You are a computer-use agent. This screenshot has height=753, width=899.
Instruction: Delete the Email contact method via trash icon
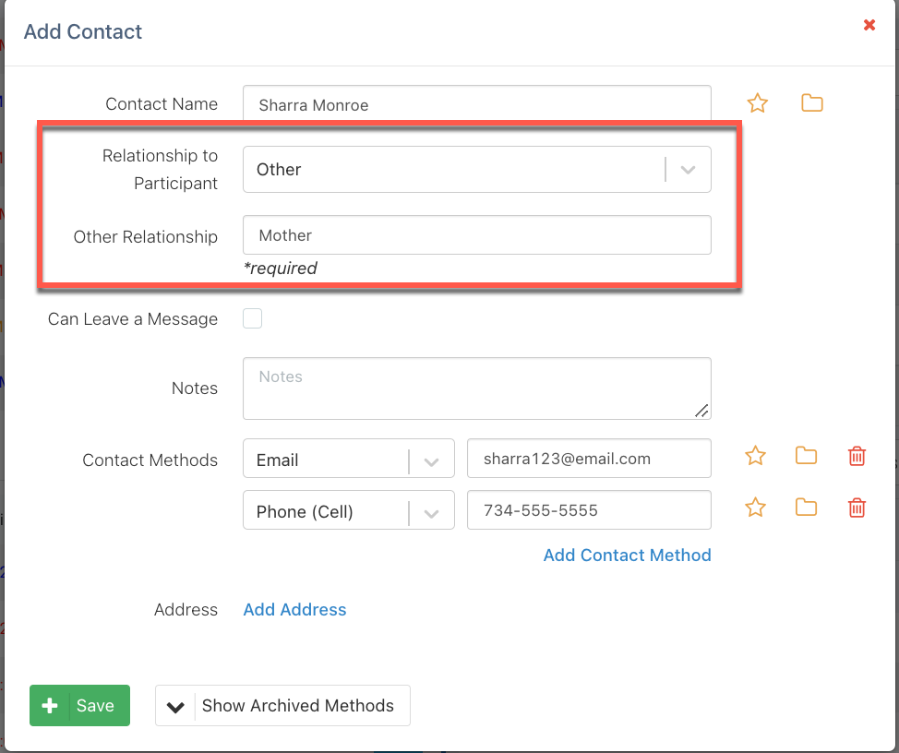[x=857, y=456]
